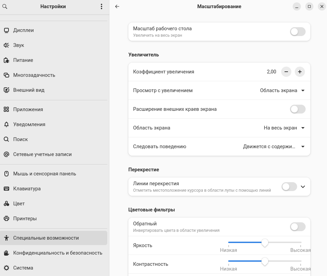Viewport: 327px width, 276px height.
Task: Open the Следовать поведению dropdown
Action: 274,146
